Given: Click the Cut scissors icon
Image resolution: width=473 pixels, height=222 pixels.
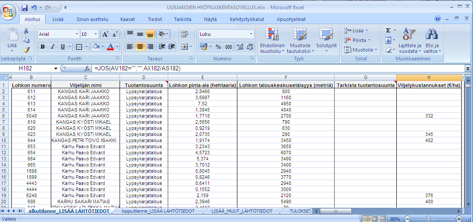Looking at the screenshot, I should point(26,31).
